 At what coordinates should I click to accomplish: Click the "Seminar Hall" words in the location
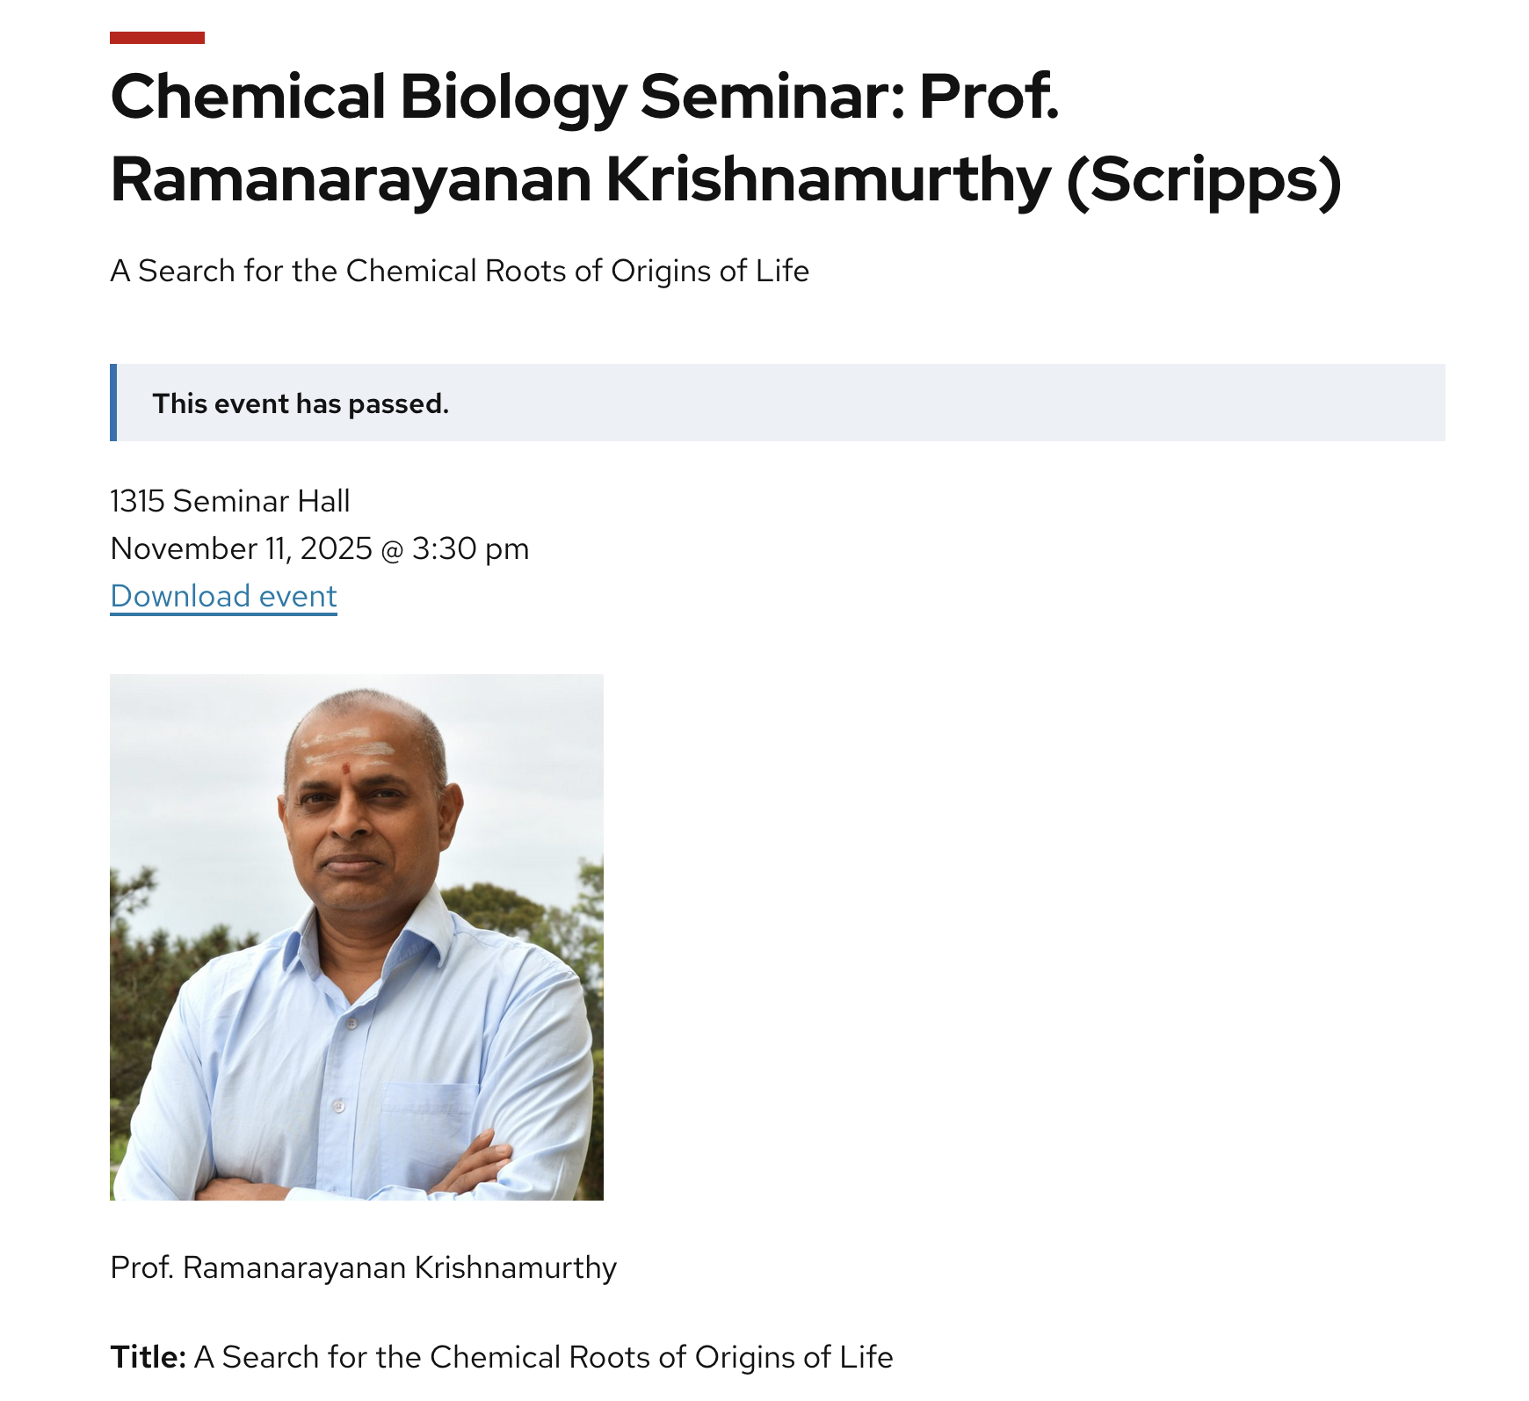point(261,501)
